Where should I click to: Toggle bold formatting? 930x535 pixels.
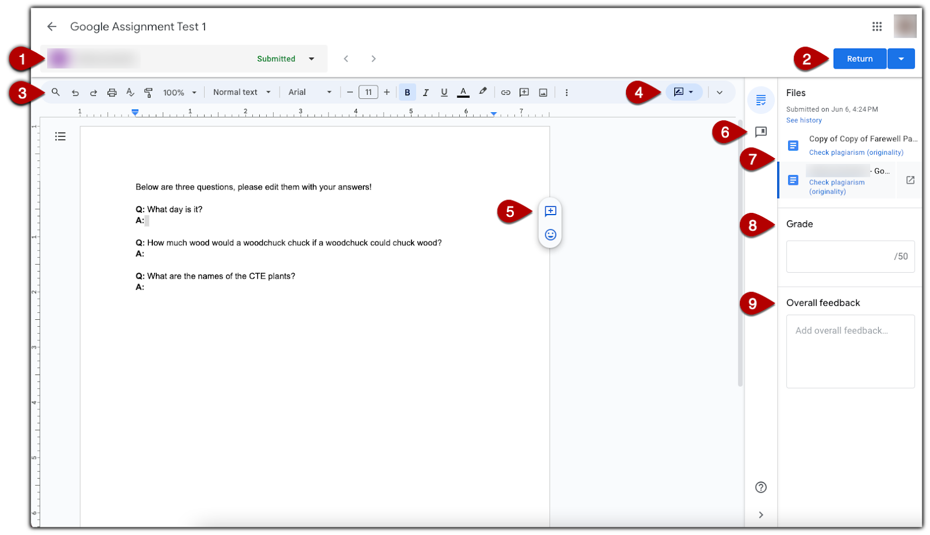[x=407, y=92]
